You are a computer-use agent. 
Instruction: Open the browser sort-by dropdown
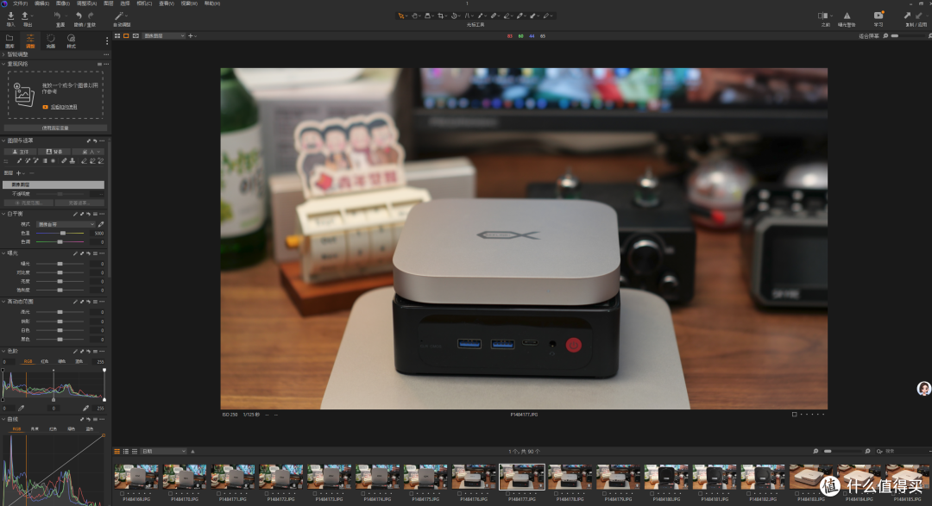point(163,452)
